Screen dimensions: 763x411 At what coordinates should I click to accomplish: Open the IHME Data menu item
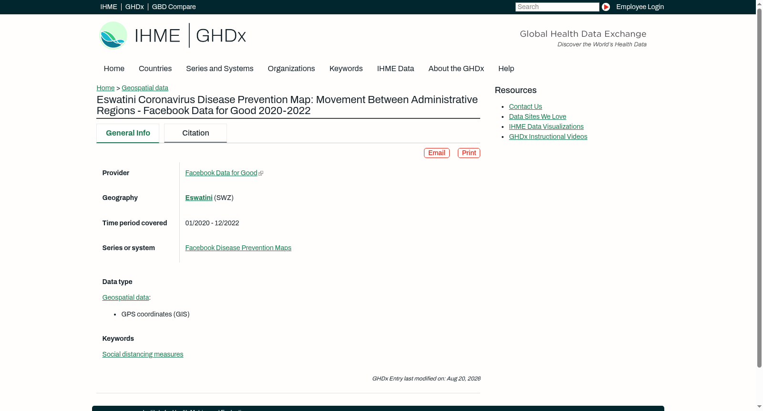coord(395,69)
